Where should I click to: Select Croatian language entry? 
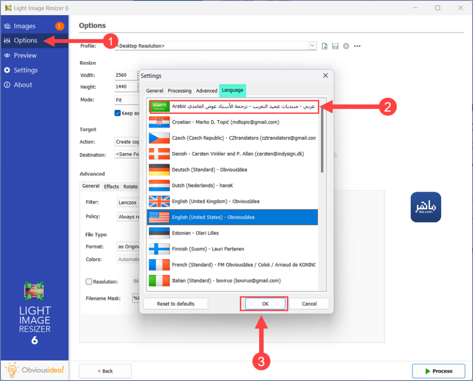[x=233, y=122]
